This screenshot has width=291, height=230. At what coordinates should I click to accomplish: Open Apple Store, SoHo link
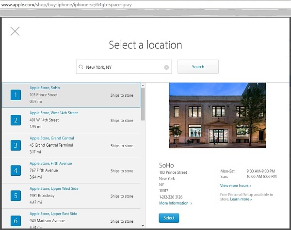point(45,88)
